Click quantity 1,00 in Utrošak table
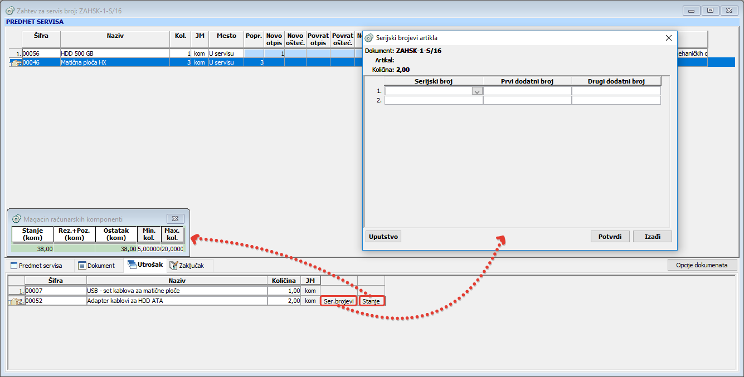Image resolution: width=744 pixels, height=377 pixels. (x=284, y=291)
